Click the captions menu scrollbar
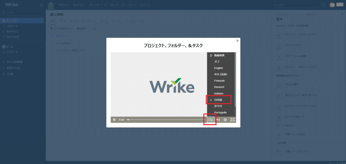Screen dimensions: 346x164 pyautogui.click(x=235, y=79)
